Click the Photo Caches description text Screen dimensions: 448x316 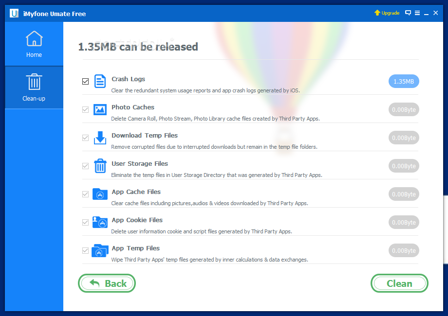click(215, 119)
